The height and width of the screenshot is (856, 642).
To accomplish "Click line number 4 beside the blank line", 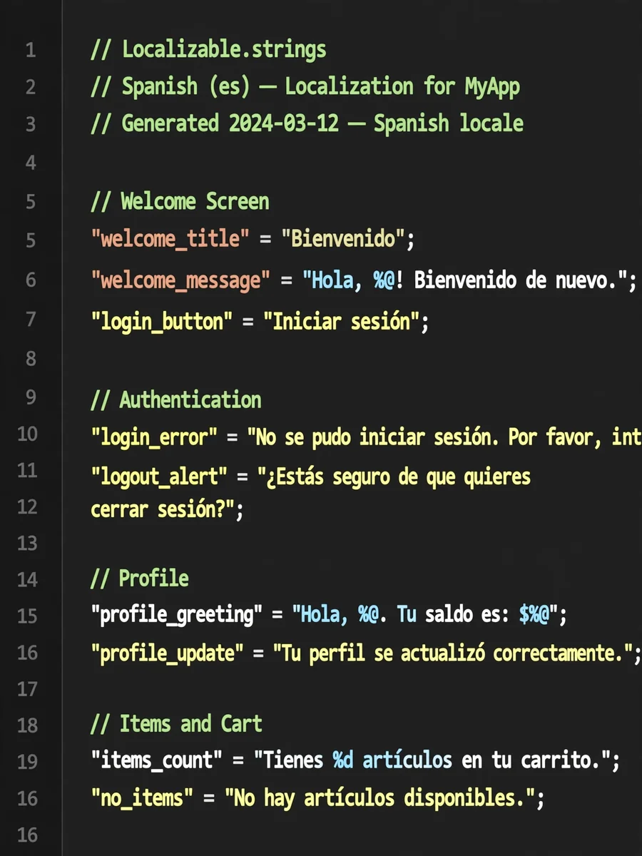I will (30, 163).
